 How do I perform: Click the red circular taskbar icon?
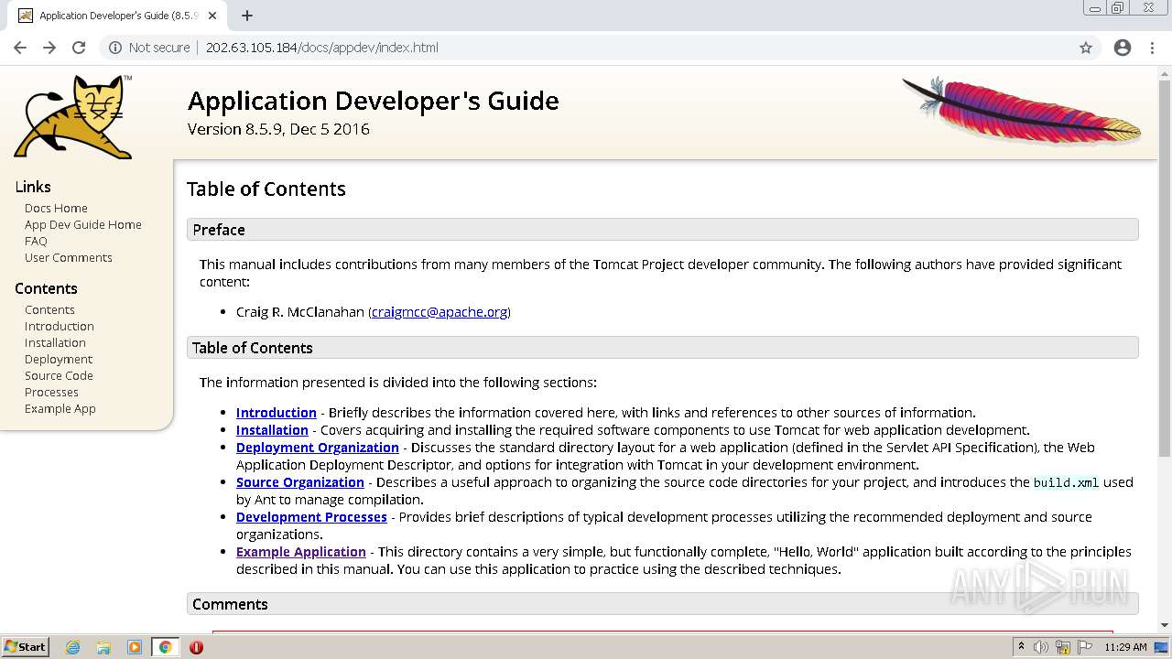click(x=196, y=647)
